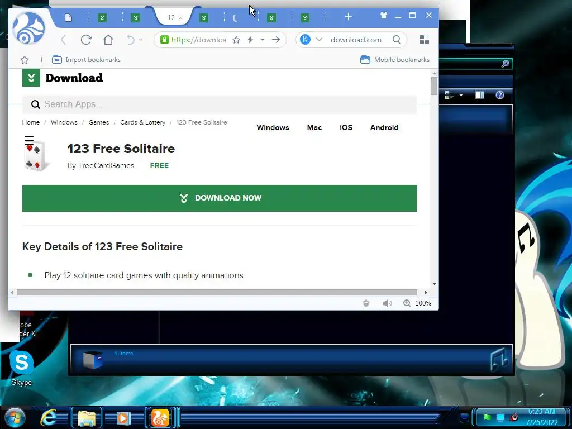Click the magnifier in download.com search box
Viewport: 572px width, 429px height.
[x=397, y=40]
